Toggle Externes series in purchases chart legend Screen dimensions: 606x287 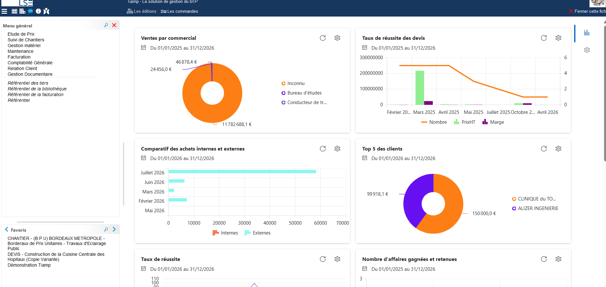click(258, 233)
